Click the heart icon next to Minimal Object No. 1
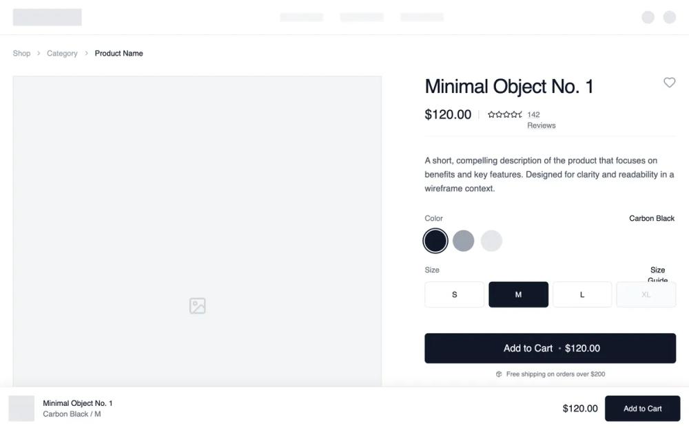 [x=669, y=83]
